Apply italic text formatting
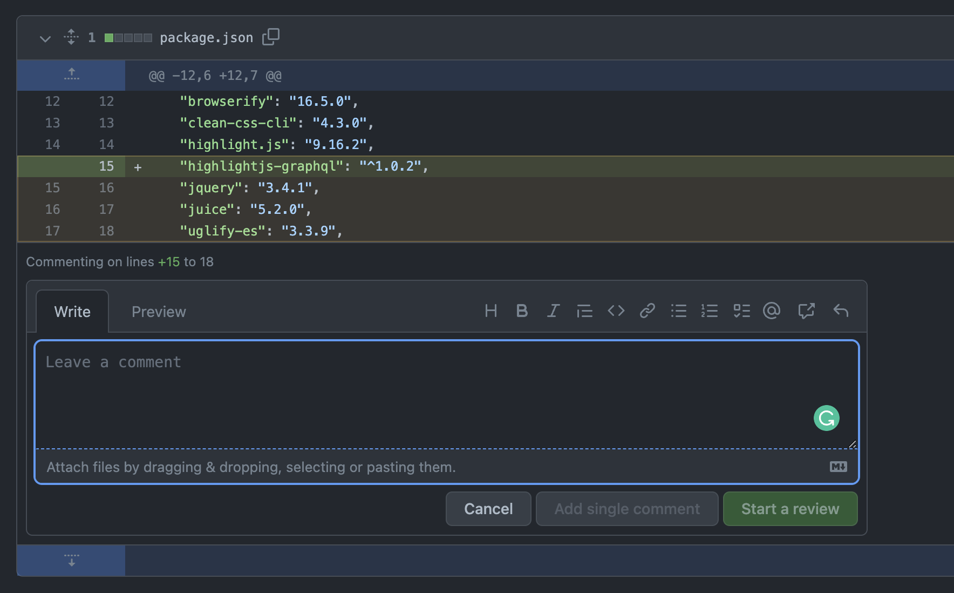 (553, 311)
